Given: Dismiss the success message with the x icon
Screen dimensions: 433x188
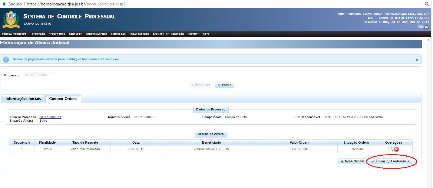Looking at the screenshot, I should (x=417, y=60).
